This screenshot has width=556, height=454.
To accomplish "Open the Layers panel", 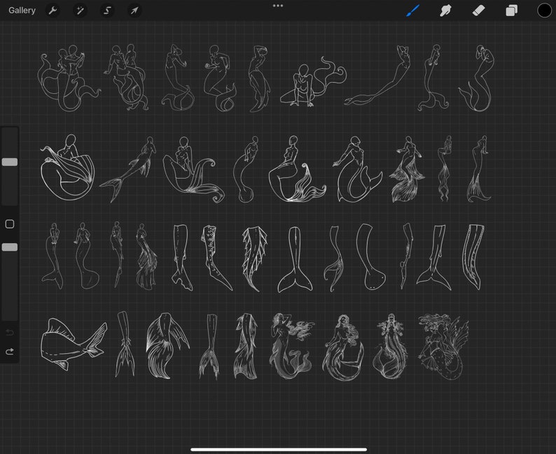I will pos(511,11).
